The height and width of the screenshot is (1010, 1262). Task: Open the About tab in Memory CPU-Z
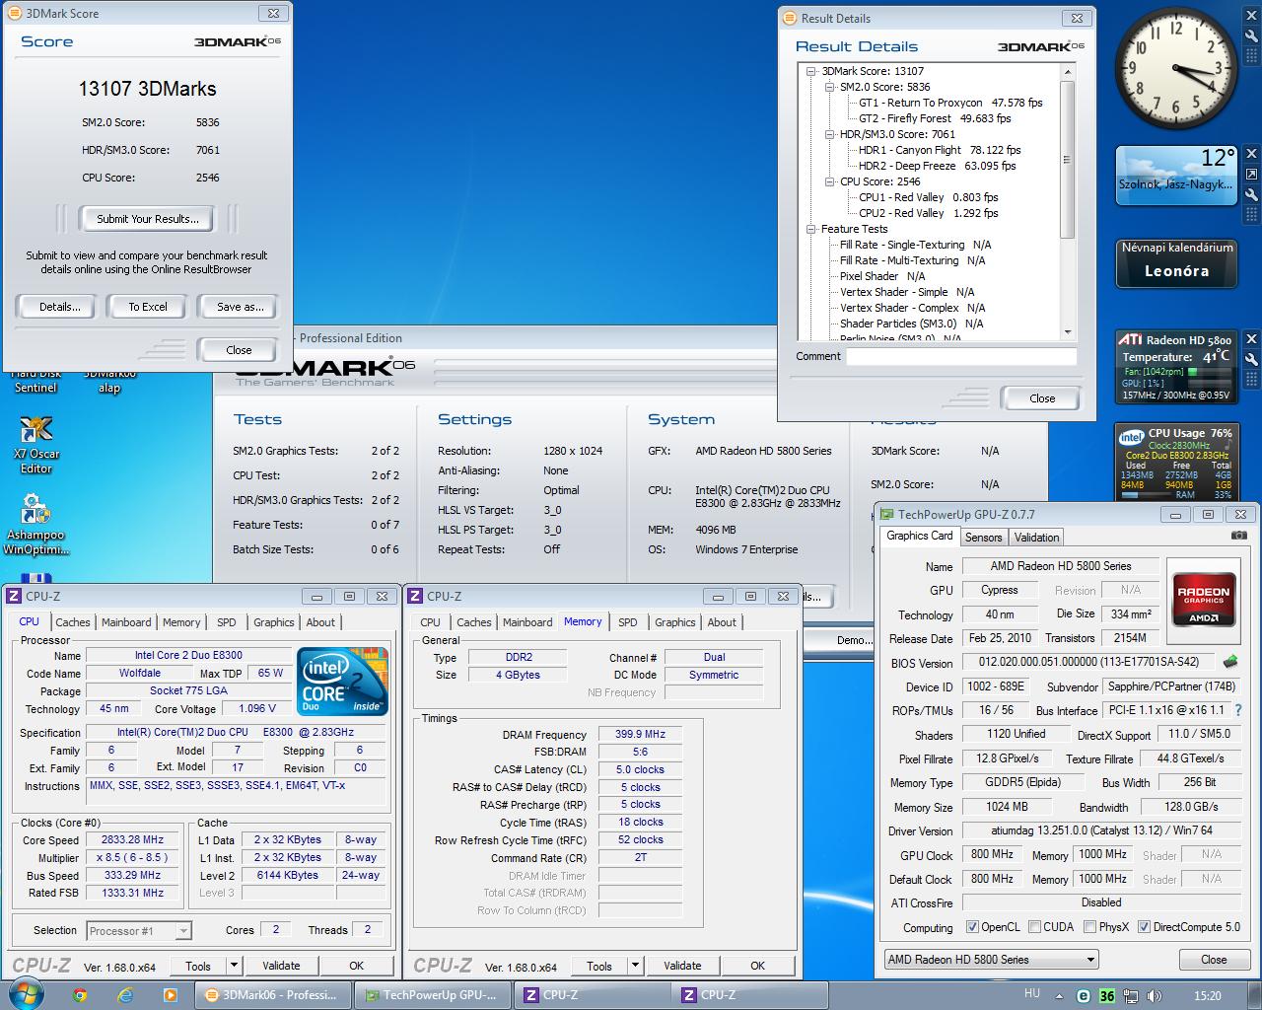click(722, 622)
